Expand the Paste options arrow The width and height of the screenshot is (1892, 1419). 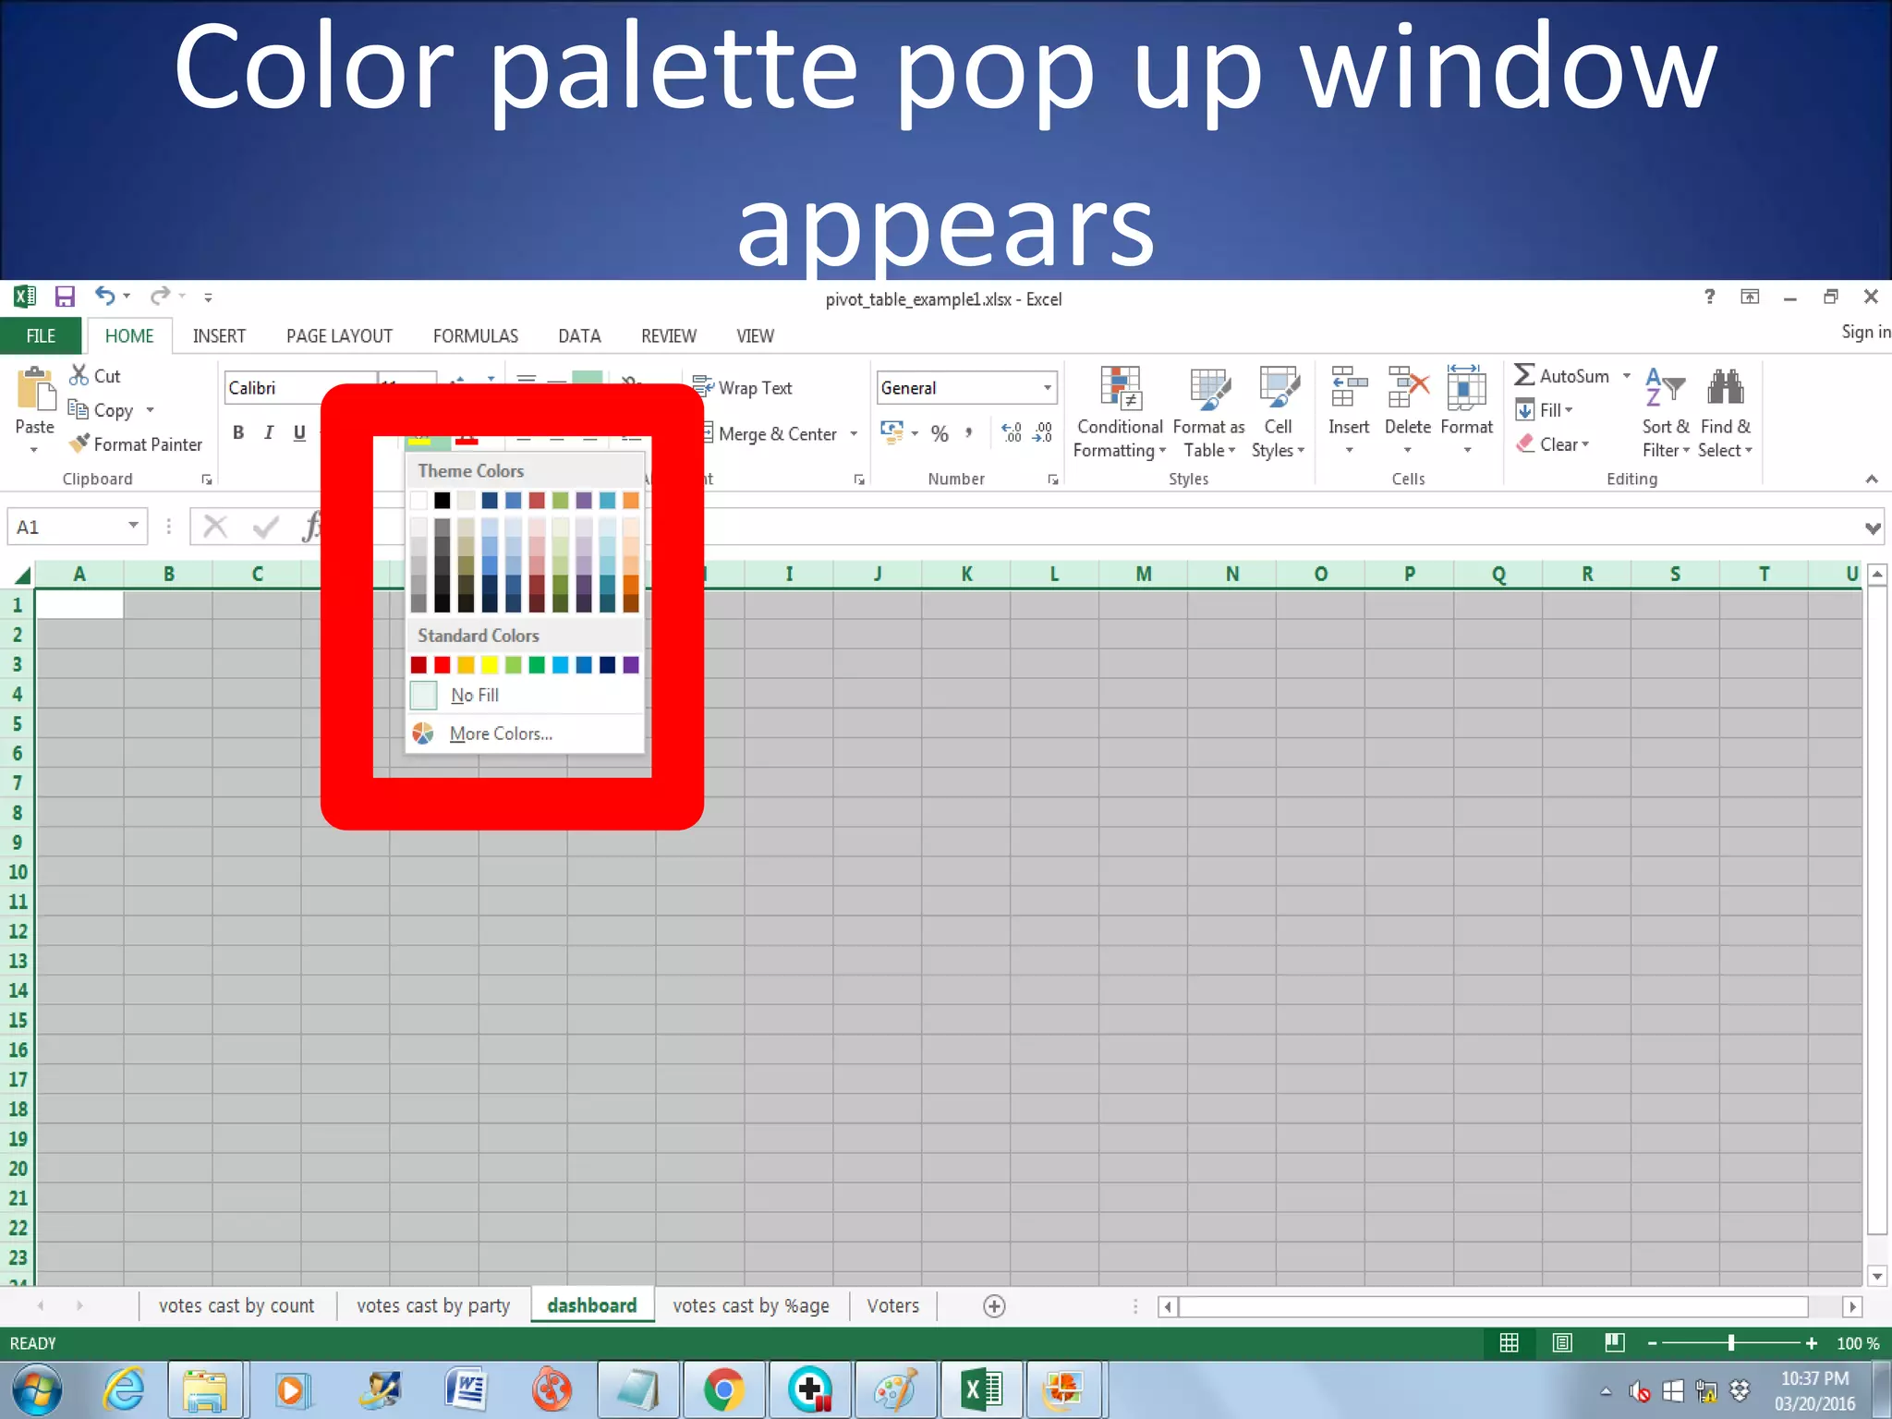pyautogui.click(x=34, y=450)
